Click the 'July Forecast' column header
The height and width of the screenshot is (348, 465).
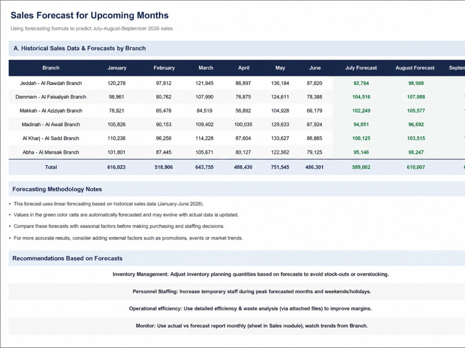tap(361, 68)
